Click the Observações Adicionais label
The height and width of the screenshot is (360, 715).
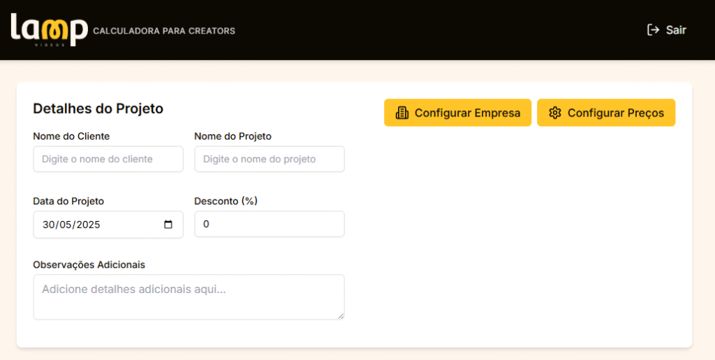[89, 264]
